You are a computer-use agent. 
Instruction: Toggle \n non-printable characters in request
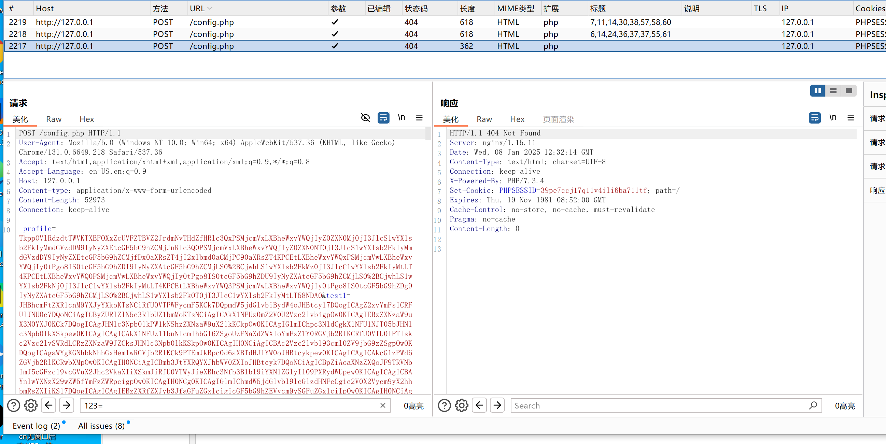click(402, 118)
